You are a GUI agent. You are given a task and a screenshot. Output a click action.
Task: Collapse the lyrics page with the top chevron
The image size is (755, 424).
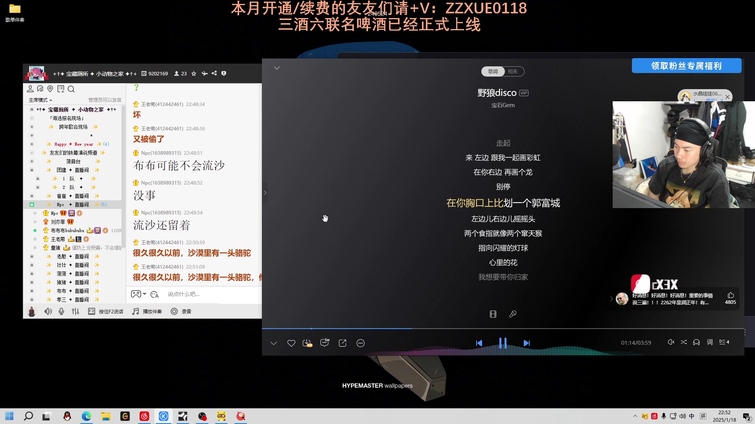tap(277, 68)
